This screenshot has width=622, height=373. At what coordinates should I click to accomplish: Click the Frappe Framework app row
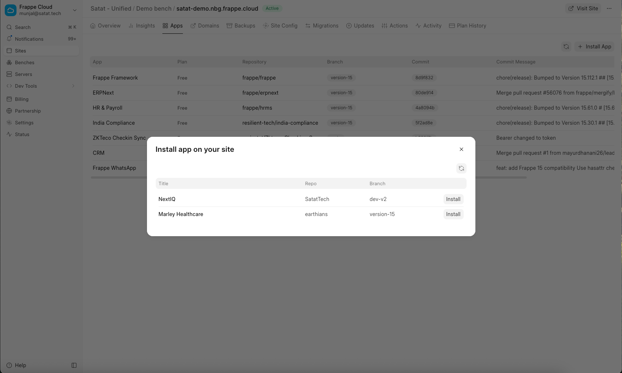(352, 78)
